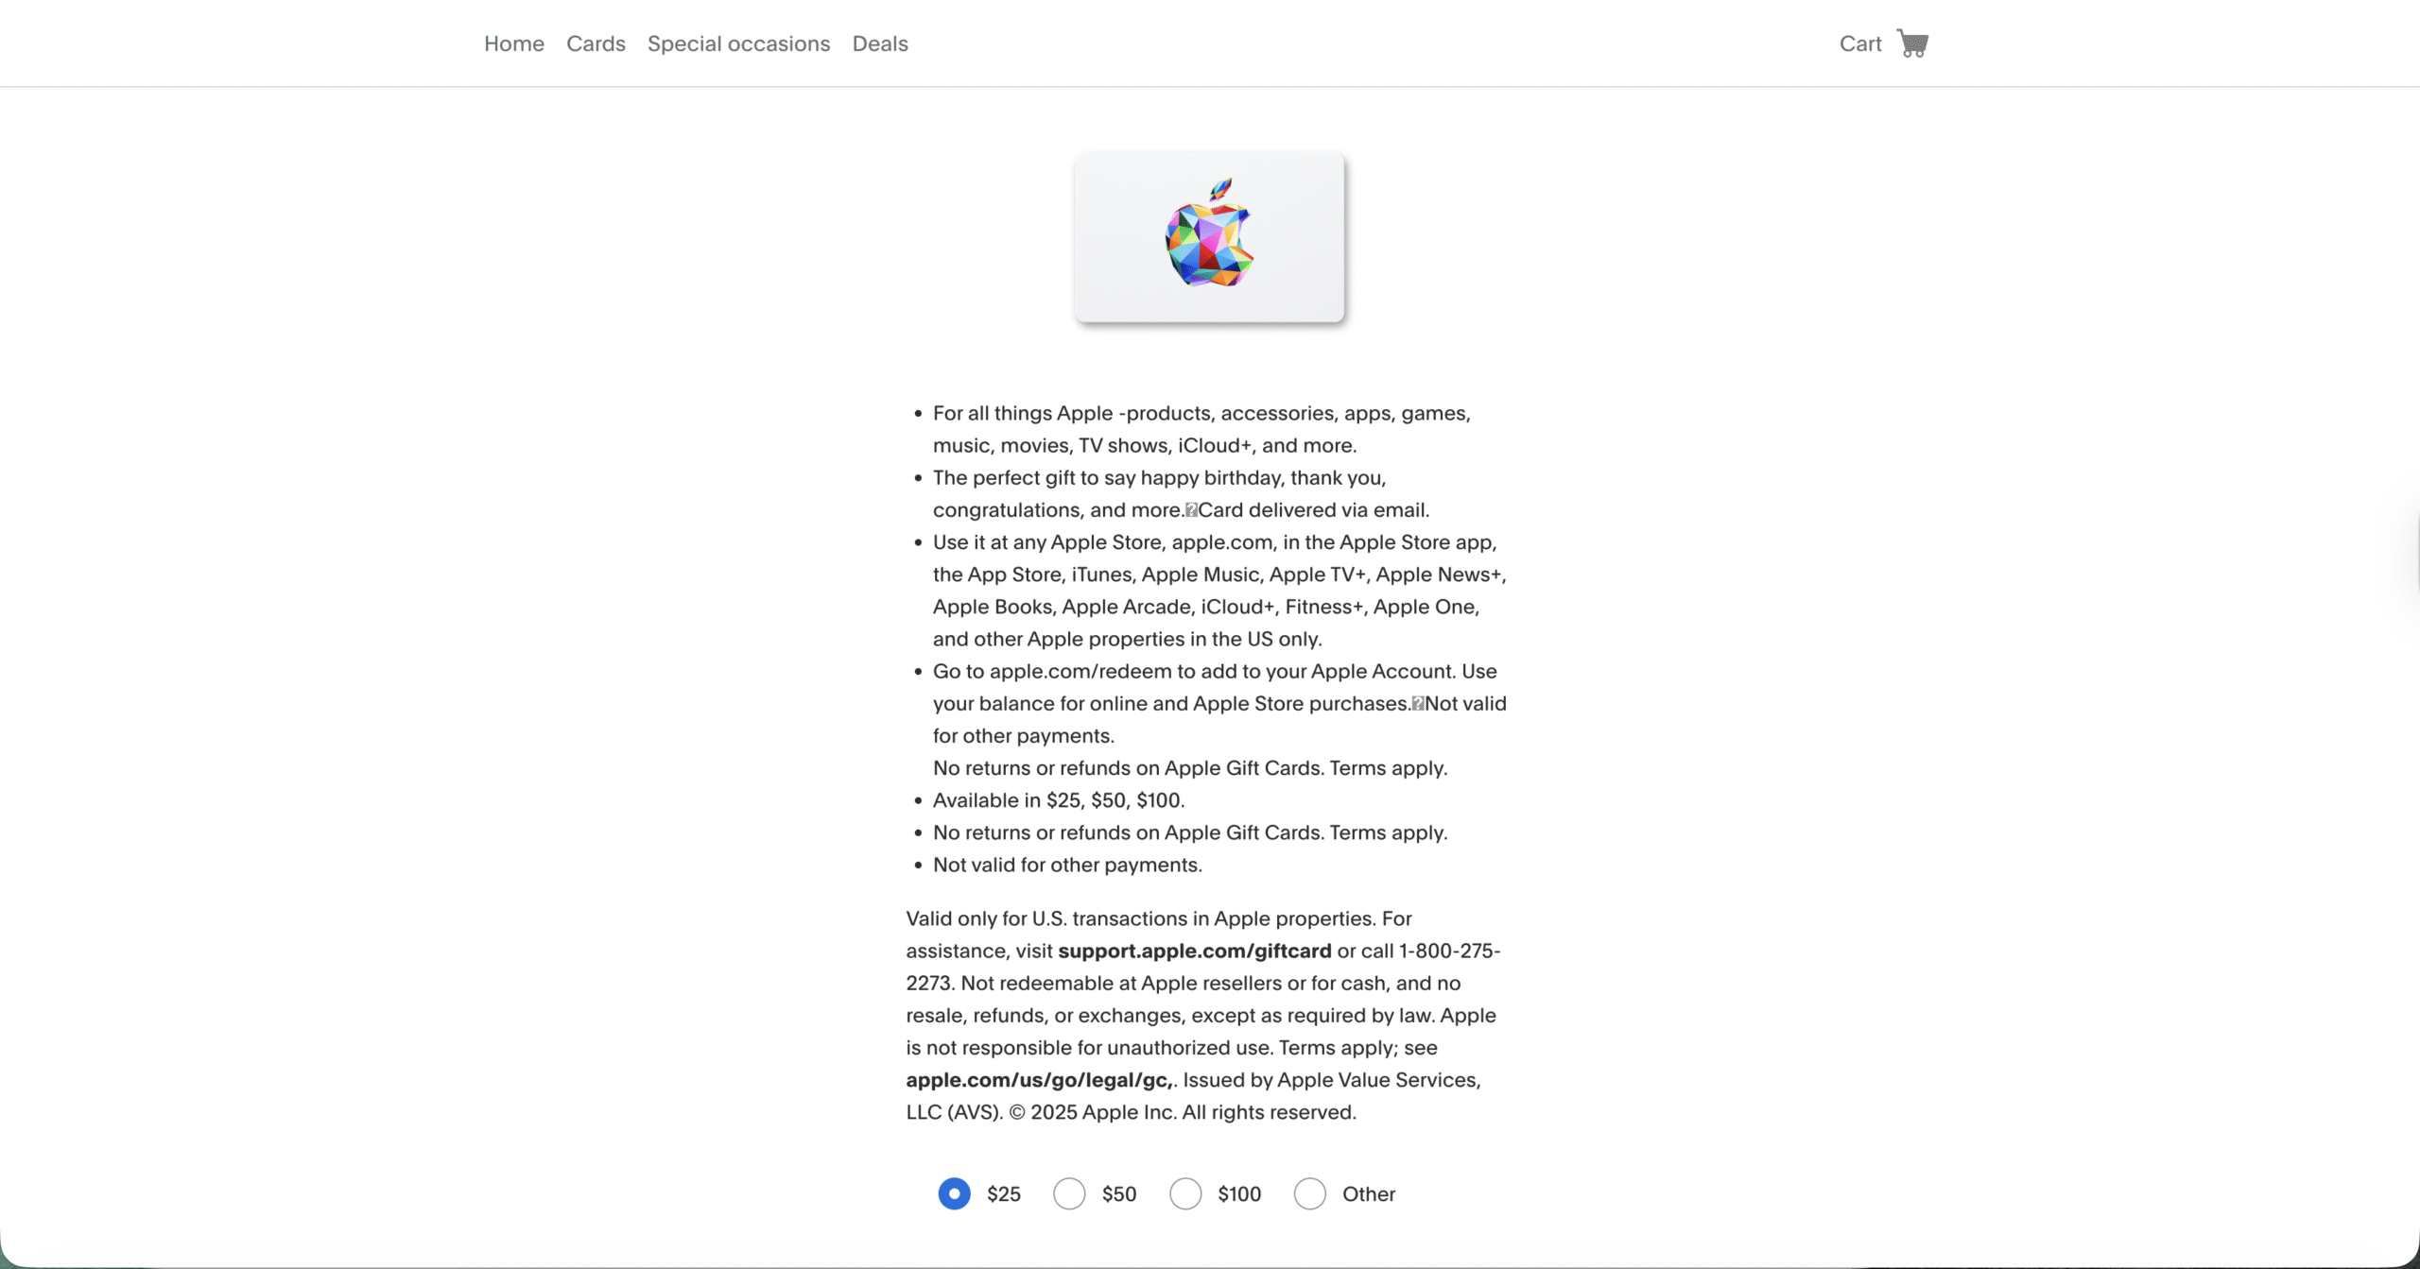Open support.apple.com/giftcard link

[1194, 951]
